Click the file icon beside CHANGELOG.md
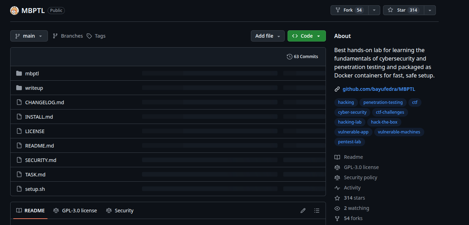Viewport: 469px width, 225px height. click(x=19, y=102)
